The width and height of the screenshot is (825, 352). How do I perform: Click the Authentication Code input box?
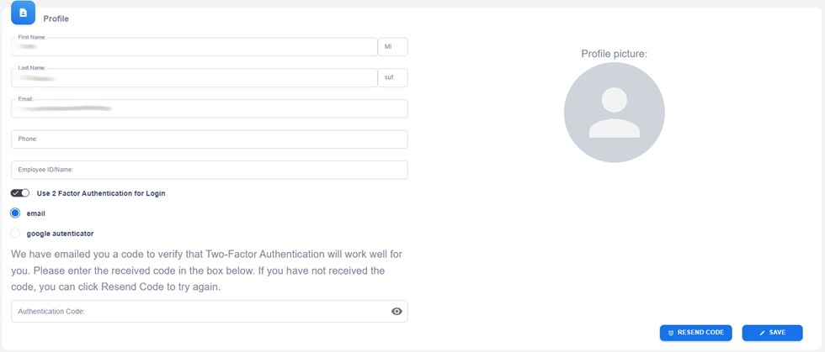click(198, 312)
